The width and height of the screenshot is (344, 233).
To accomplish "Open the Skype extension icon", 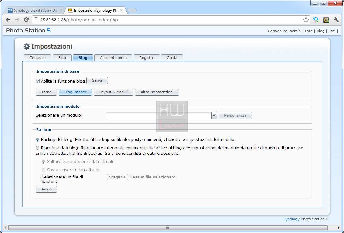I will coord(316,20).
